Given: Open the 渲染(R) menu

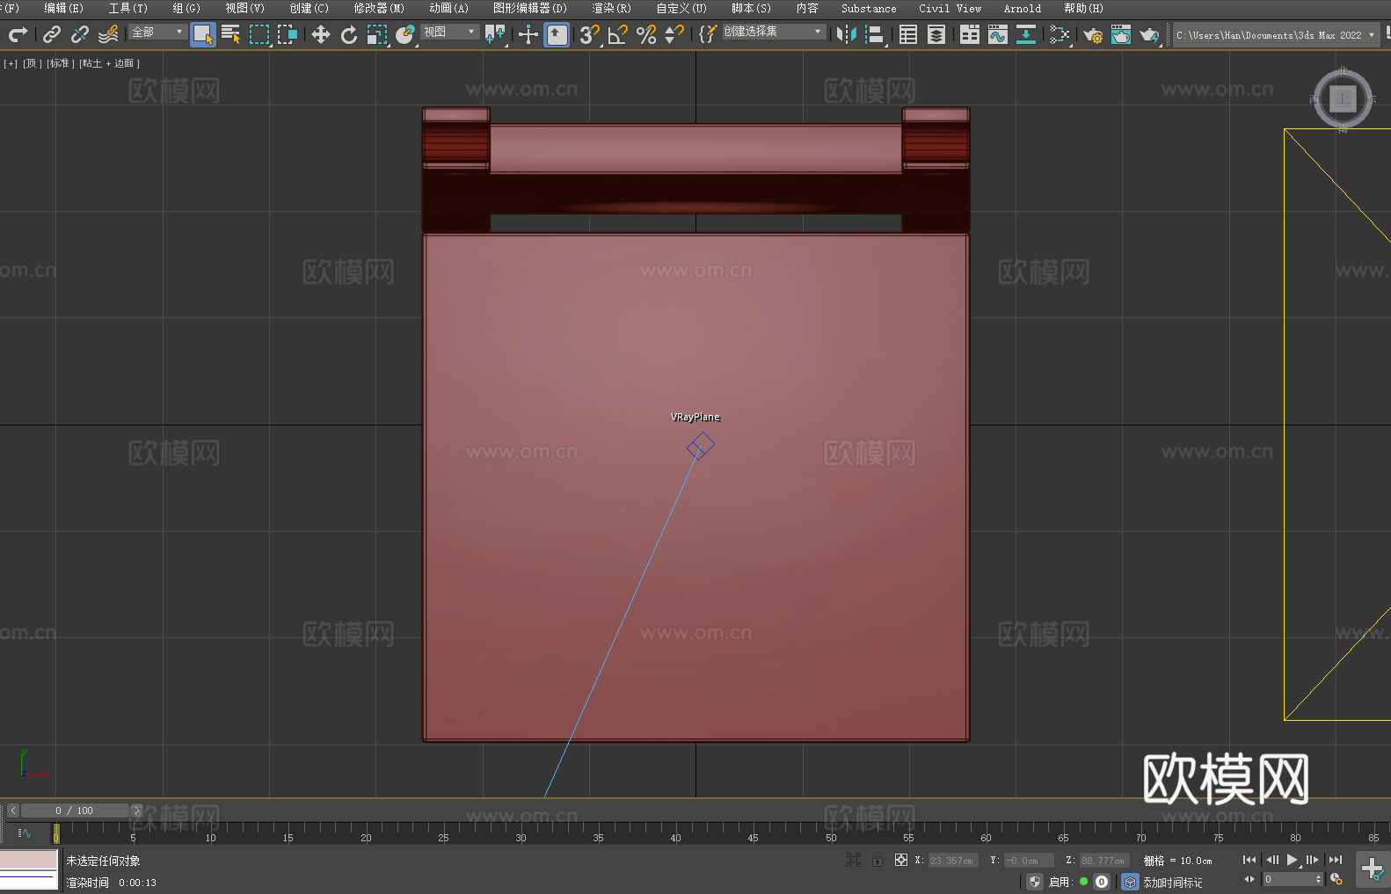Looking at the screenshot, I should pyautogui.click(x=611, y=8).
